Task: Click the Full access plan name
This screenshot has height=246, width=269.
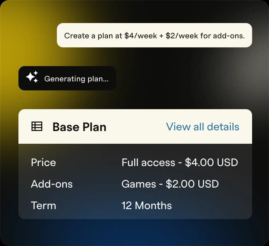Action: 148,163
